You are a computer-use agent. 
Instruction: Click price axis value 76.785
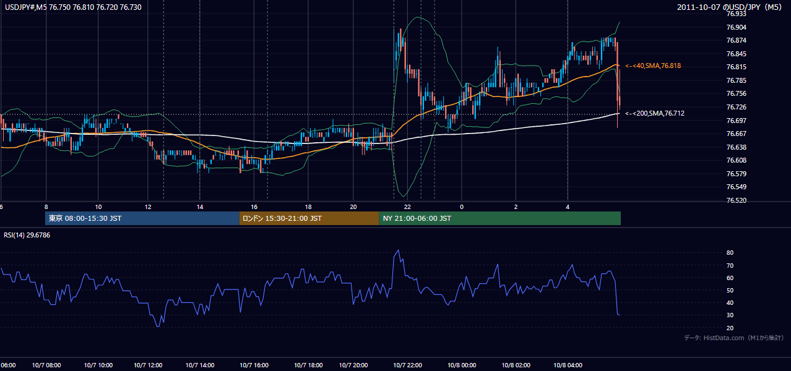[736, 80]
